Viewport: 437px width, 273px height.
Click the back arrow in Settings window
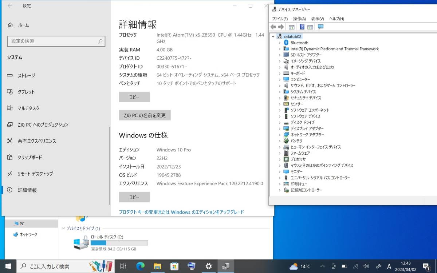[x=10, y=5]
